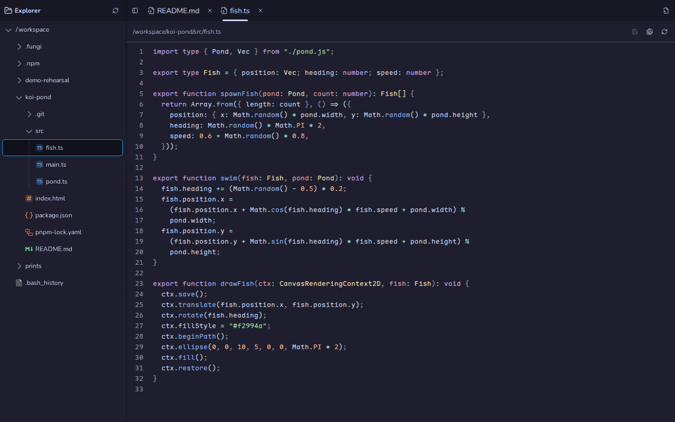Image resolution: width=675 pixels, height=422 pixels.
Task: Collapse the /workspace root folder
Action: [x=8, y=30]
